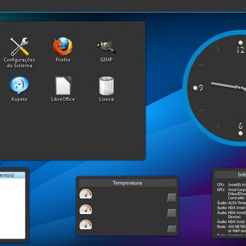Click the 'Firefox' label text
The image size is (246, 246).
pos(63,60)
